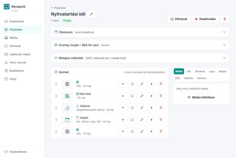Screen dimensions: 236x158
Task: Click Média feltöltése upload button
Action: (x=201, y=98)
